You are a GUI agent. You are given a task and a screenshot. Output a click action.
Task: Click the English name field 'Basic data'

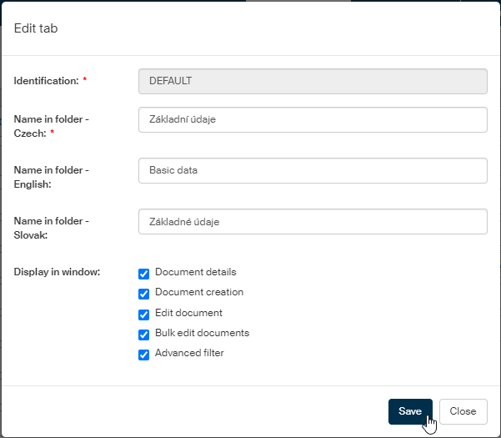pos(313,170)
